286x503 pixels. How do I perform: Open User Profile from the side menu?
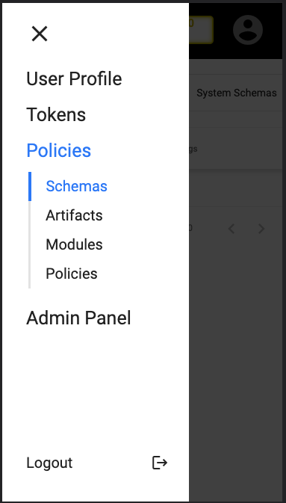74,79
